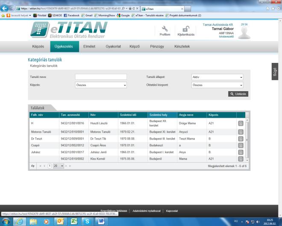Viewport: 282px width, 226px height.
Task: Sort by Születési hely column header
Action: (x=162, y=115)
